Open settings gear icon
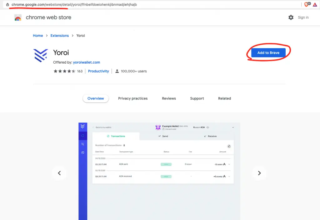 pyautogui.click(x=291, y=17)
